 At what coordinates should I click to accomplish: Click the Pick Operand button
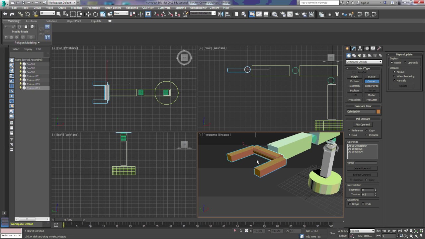point(363,124)
